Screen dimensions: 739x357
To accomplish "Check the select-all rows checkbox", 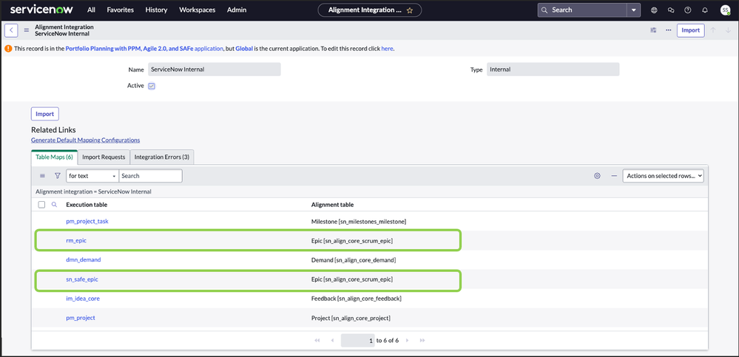I will point(41,205).
